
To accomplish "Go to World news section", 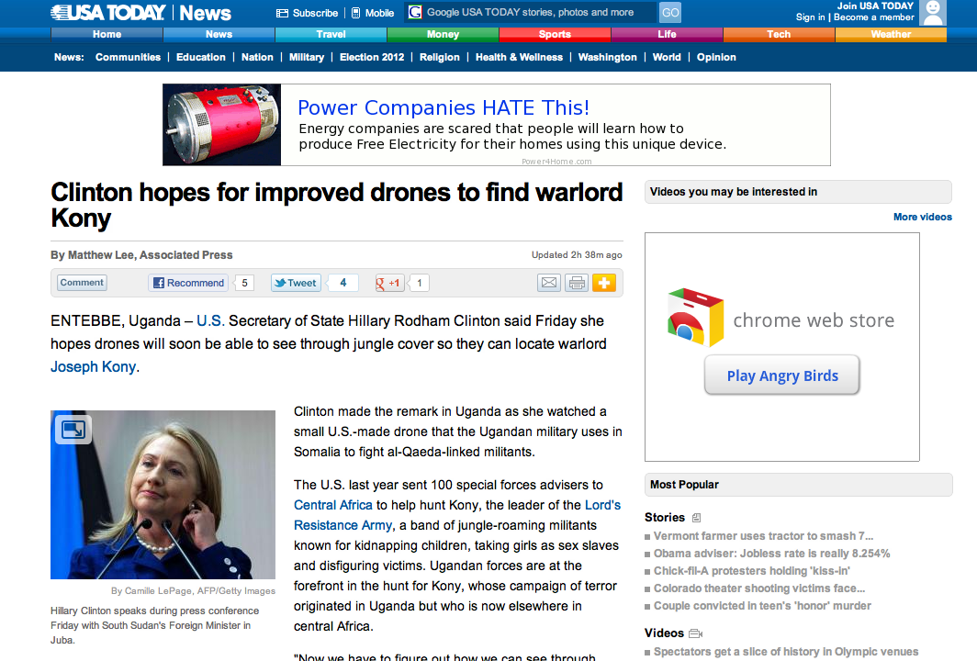I will click(667, 57).
